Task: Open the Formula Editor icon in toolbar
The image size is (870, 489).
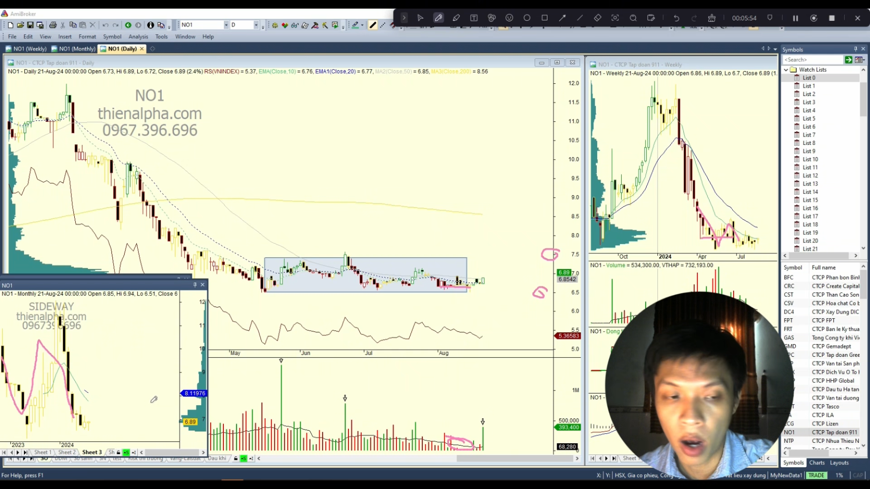Action: click(x=305, y=25)
